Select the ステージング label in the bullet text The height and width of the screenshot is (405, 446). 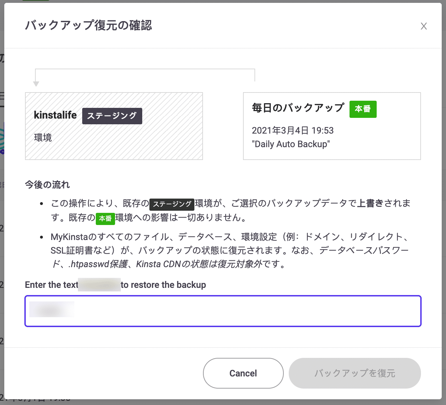pos(172,204)
